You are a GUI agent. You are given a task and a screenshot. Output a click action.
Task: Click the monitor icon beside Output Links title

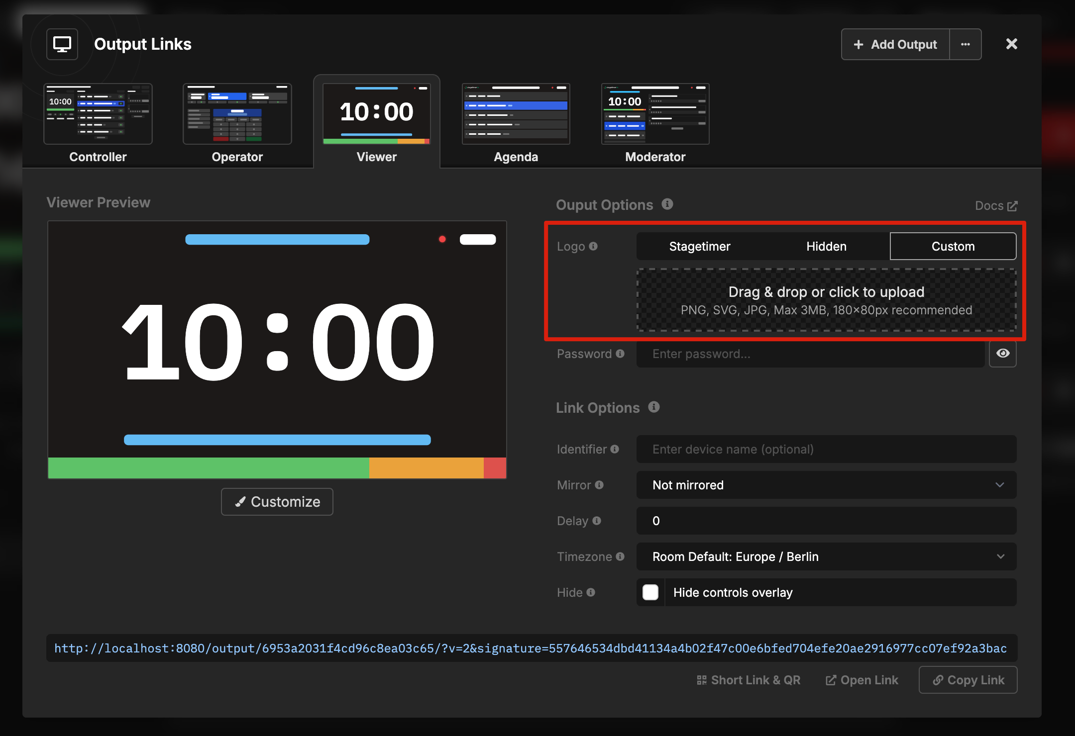coord(62,44)
